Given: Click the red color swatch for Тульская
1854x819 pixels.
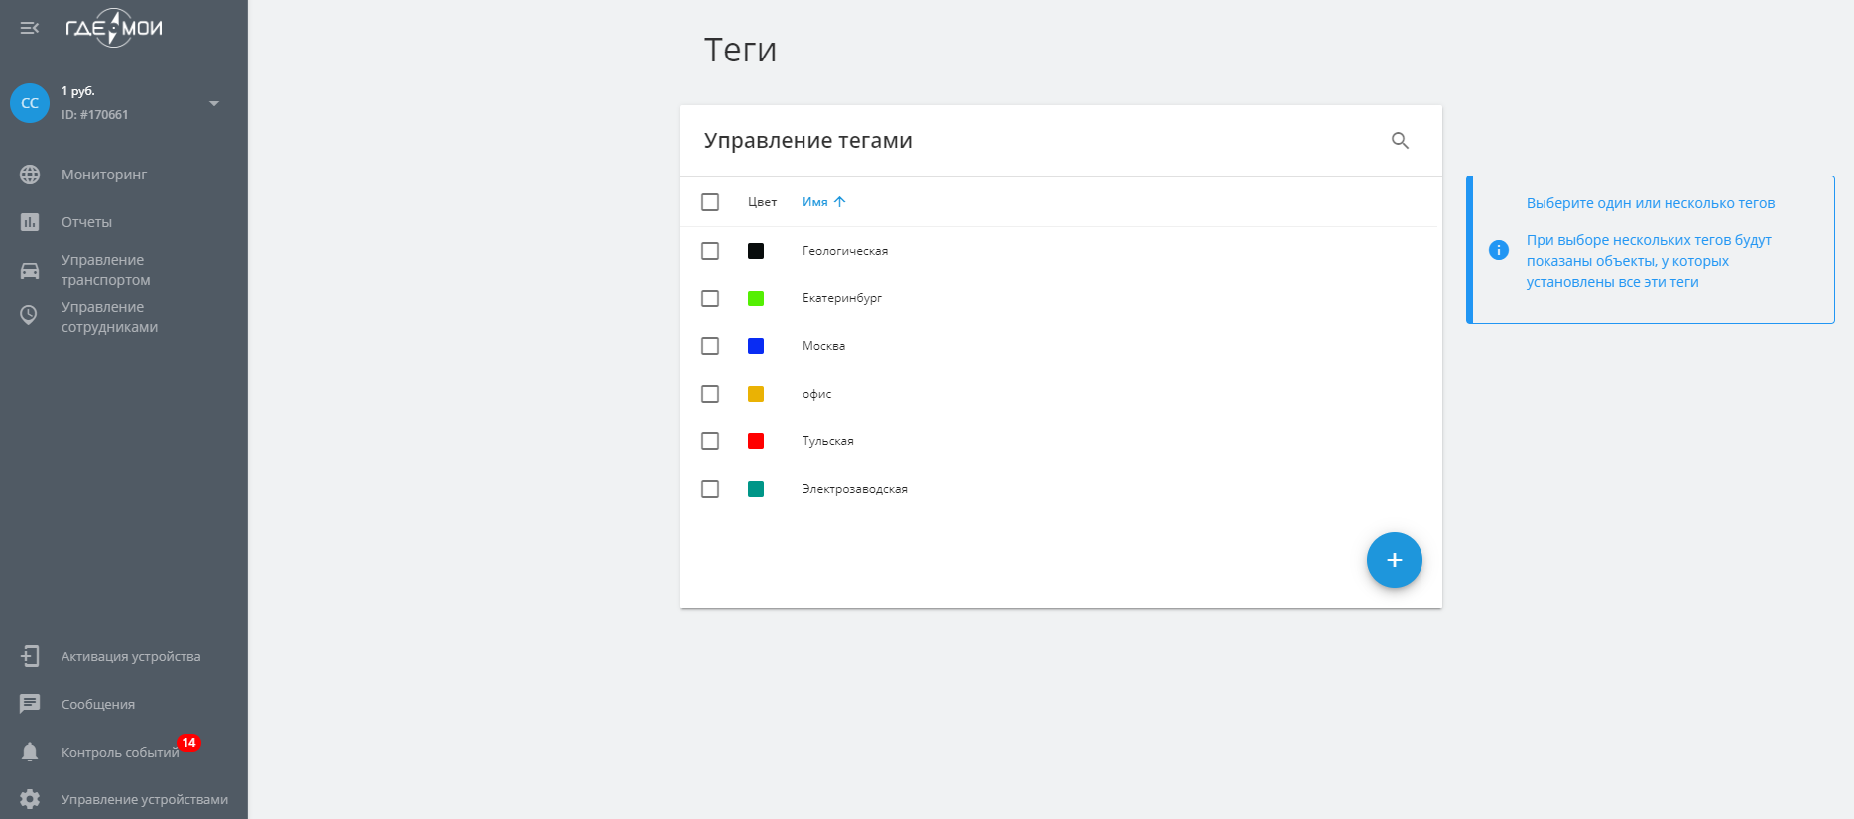Looking at the screenshot, I should click(756, 441).
